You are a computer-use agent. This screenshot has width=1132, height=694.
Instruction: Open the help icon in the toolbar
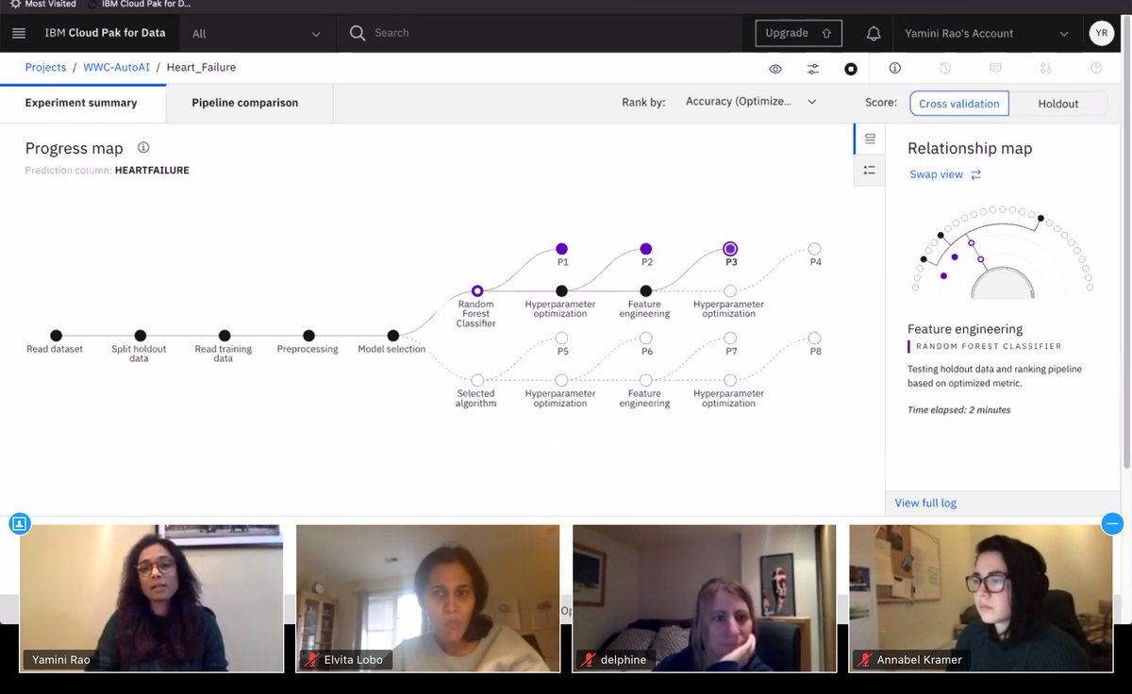[x=1096, y=68]
